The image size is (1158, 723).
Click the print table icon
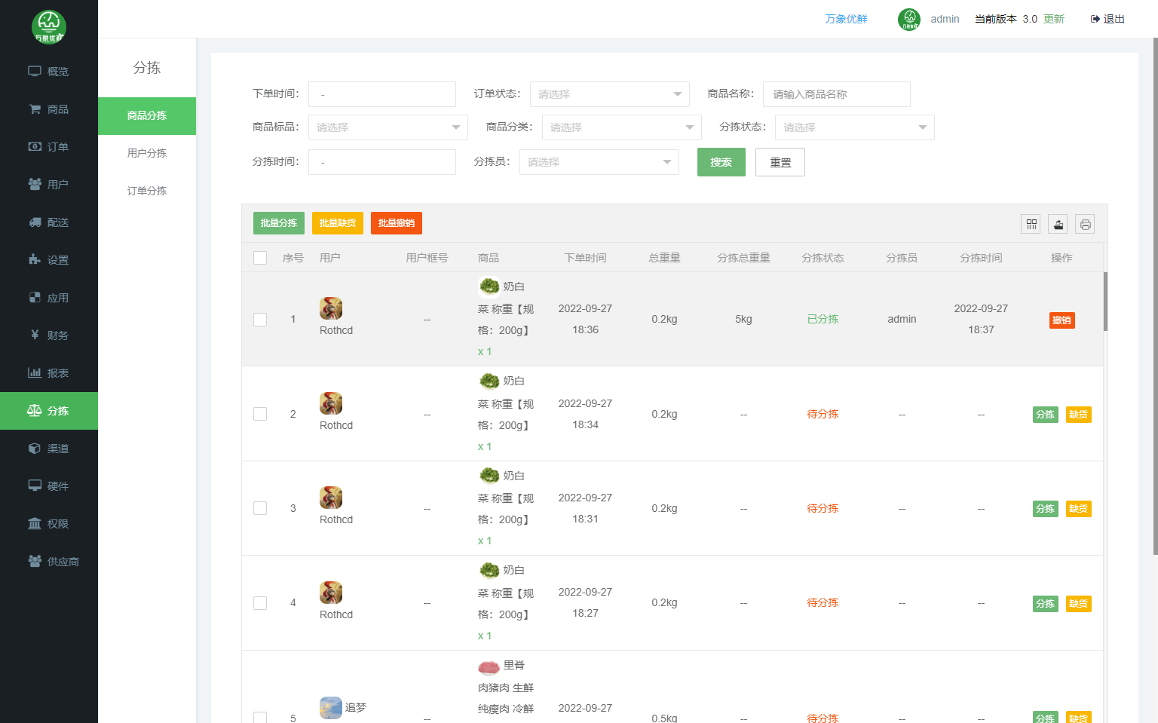1085,224
